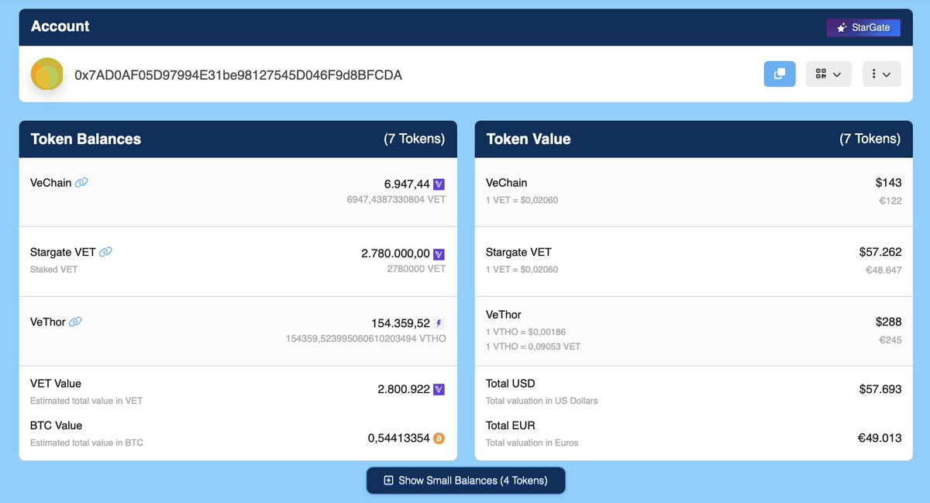Open the link icon next to VeThor

(75, 322)
